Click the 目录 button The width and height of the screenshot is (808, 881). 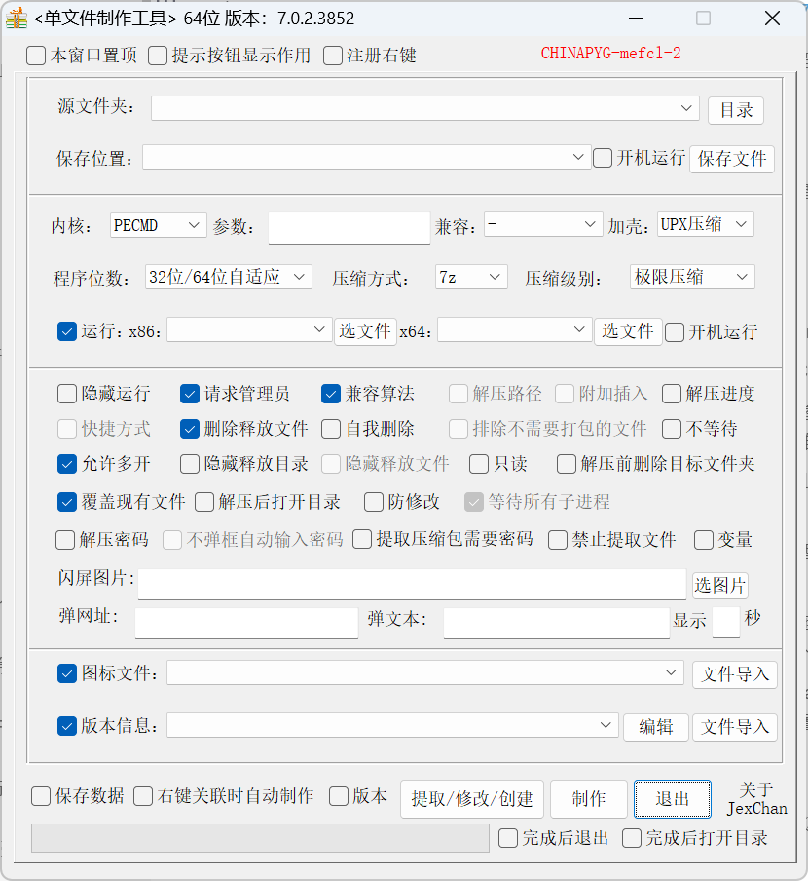pos(736,110)
